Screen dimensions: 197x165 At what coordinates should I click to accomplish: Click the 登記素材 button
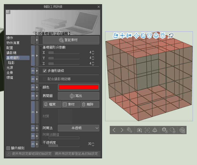[x=71, y=40]
